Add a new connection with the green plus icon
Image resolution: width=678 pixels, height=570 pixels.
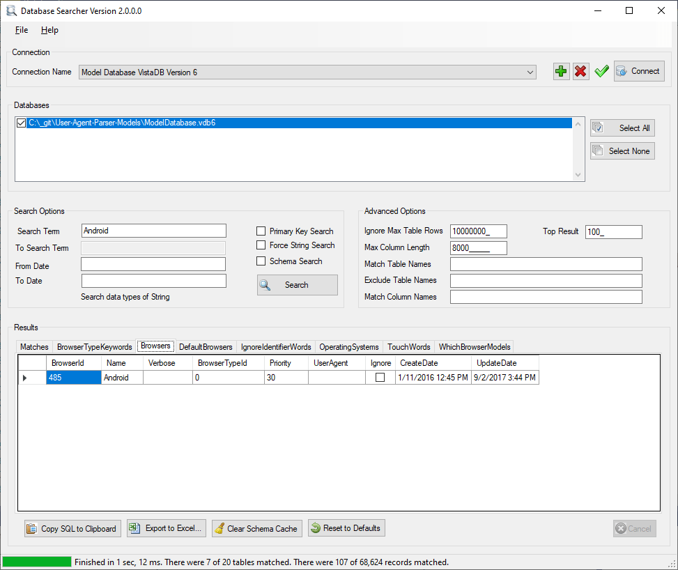[561, 71]
